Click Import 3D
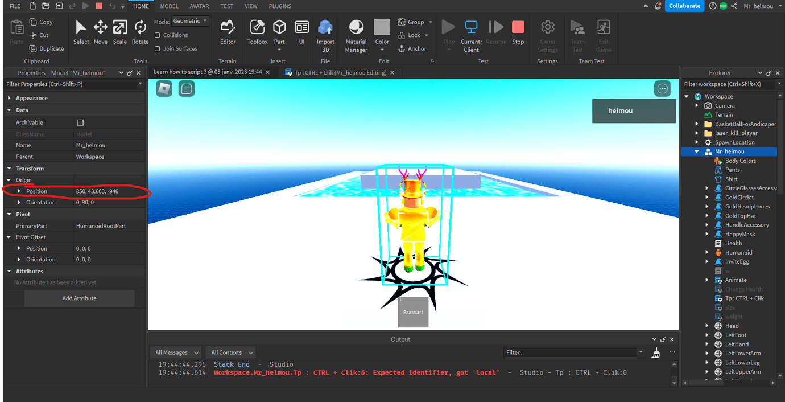The height and width of the screenshot is (402, 785). 325,36
